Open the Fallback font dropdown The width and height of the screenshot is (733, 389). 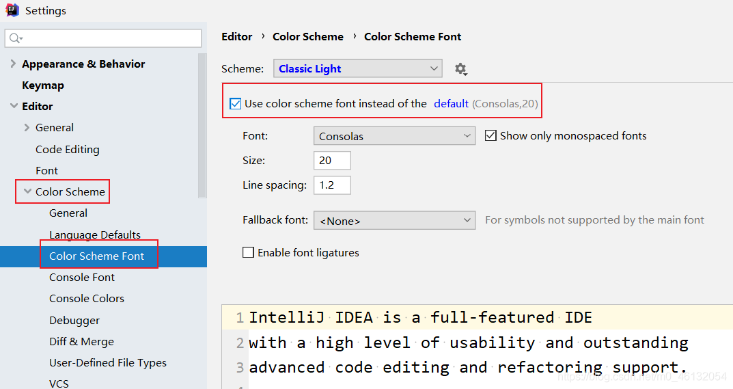[x=395, y=221]
